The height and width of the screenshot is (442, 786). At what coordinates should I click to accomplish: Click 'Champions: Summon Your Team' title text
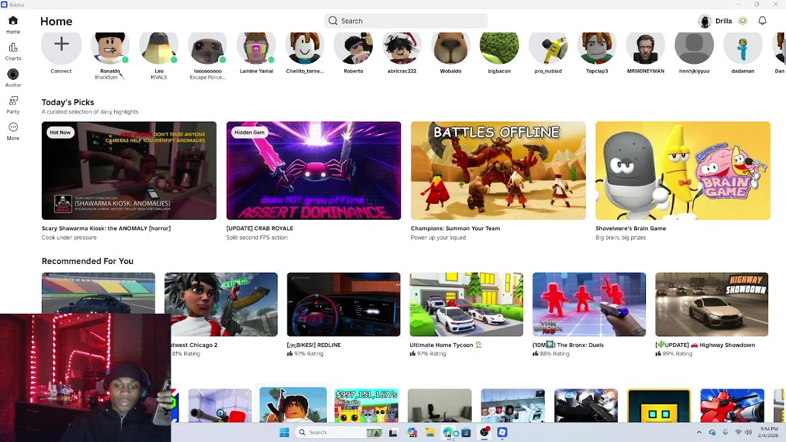tap(455, 228)
